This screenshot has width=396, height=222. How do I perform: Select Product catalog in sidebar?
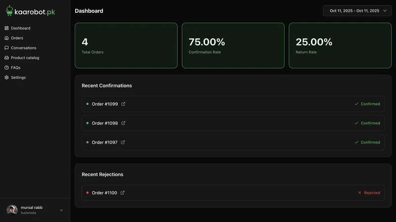(22, 58)
